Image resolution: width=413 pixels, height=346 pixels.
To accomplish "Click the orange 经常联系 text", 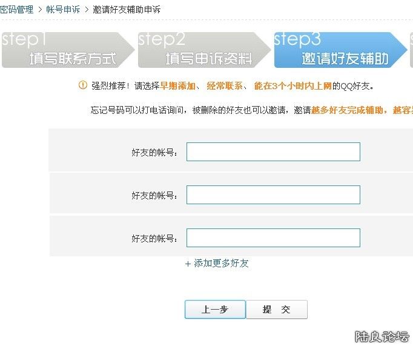I will [x=225, y=86].
